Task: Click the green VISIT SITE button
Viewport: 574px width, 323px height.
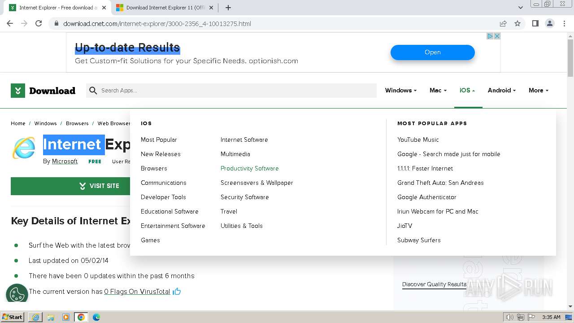Action: coord(70,186)
